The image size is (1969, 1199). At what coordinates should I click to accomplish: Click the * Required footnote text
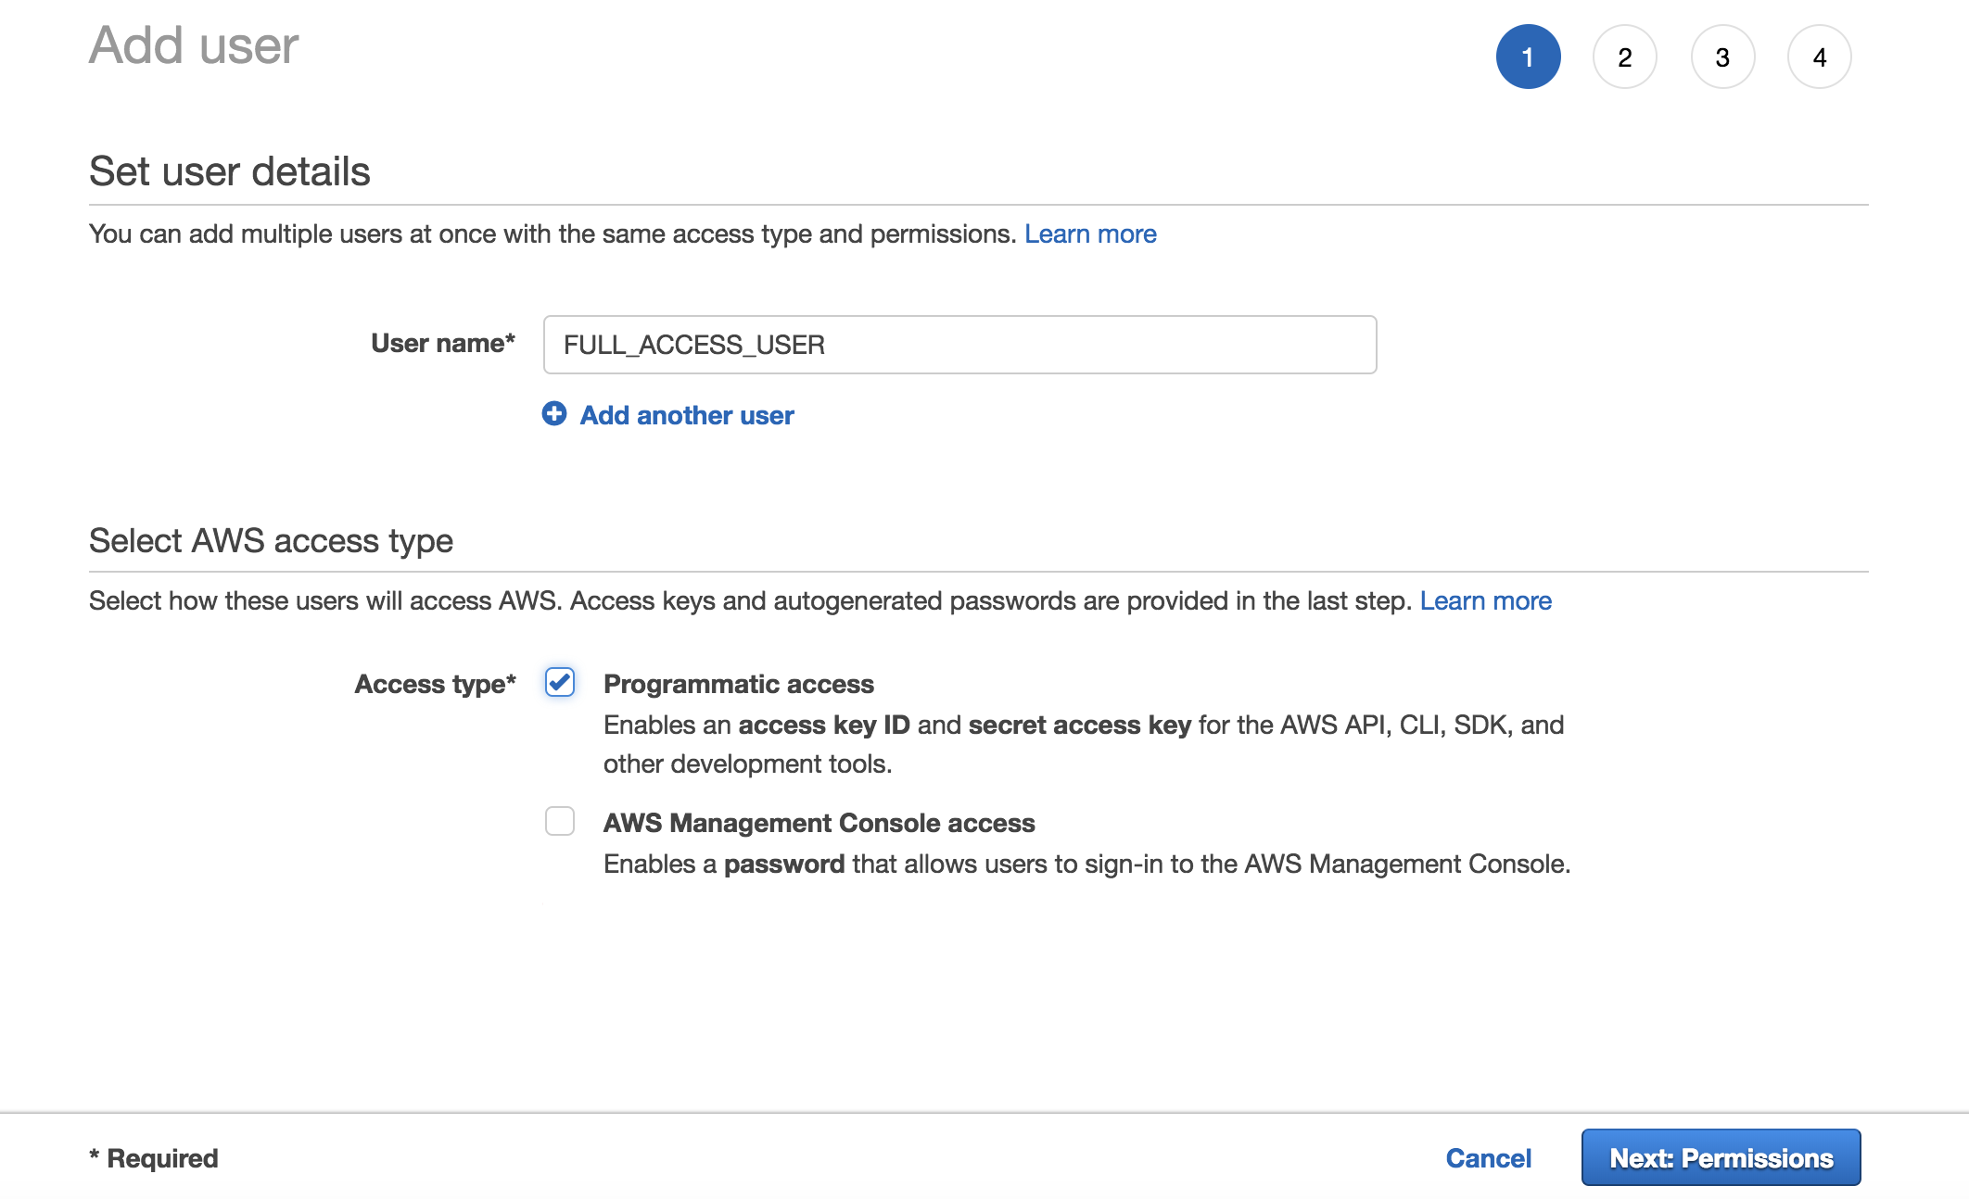click(x=154, y=1158)
